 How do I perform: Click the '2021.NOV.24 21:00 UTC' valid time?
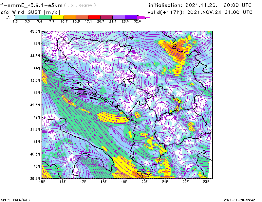220,12
